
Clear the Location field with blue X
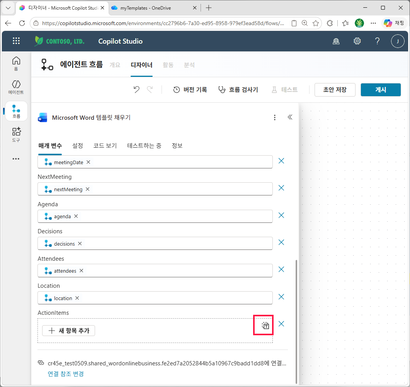[x=281, y=297]
